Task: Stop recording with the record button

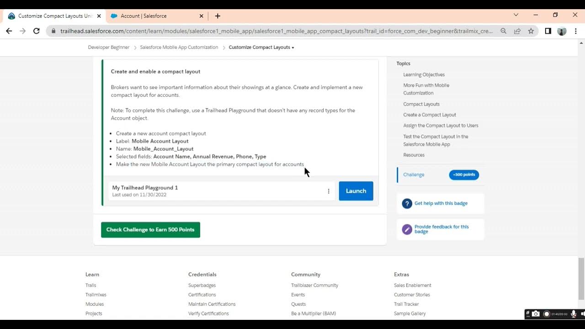Action: click(x=546, y=314)
